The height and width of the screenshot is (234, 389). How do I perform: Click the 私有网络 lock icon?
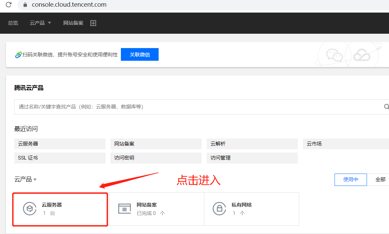pyautogui.click(x=219, y=209)
